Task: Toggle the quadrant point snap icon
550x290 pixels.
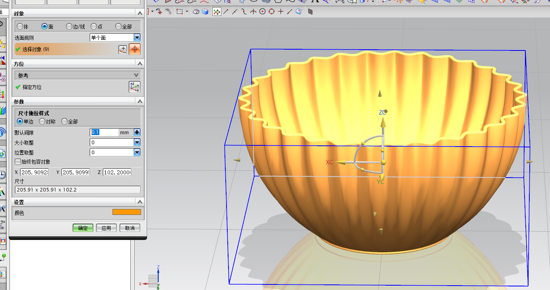Action: pos(271,12)
